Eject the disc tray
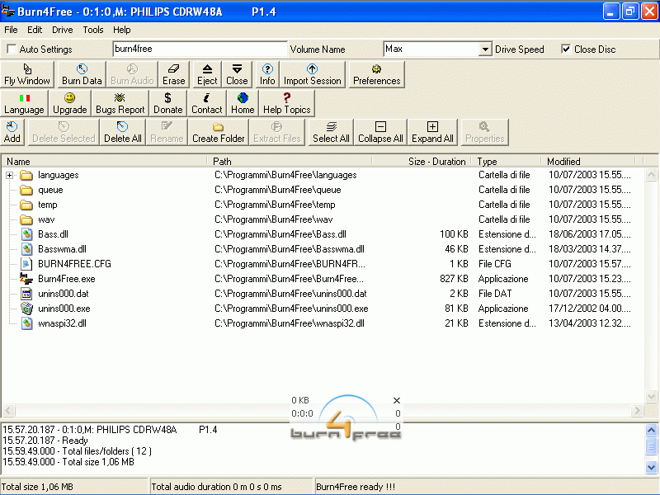 point(207,74)
